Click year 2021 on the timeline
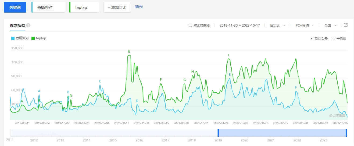Viewport: 354px width, 146px height. pos(271,140)
